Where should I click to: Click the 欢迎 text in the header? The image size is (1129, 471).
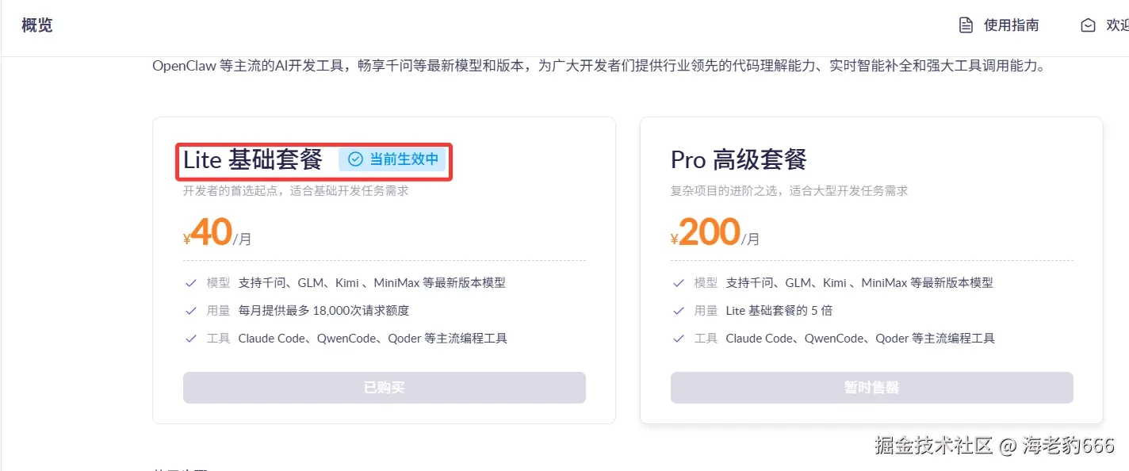click(1116, 25)
